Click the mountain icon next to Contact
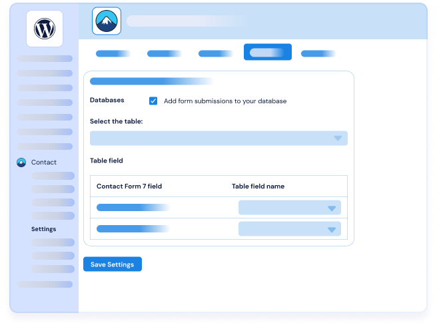This screenshot has width=437, height=329. (x=21, y=163)
